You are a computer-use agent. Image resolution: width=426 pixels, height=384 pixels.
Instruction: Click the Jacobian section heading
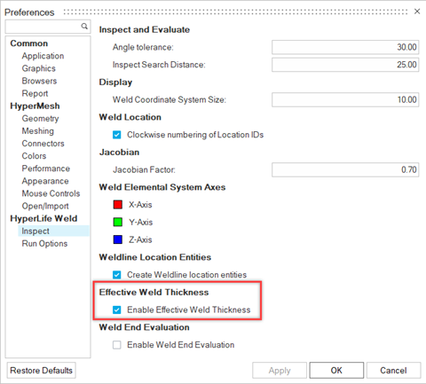pos(119,153)
